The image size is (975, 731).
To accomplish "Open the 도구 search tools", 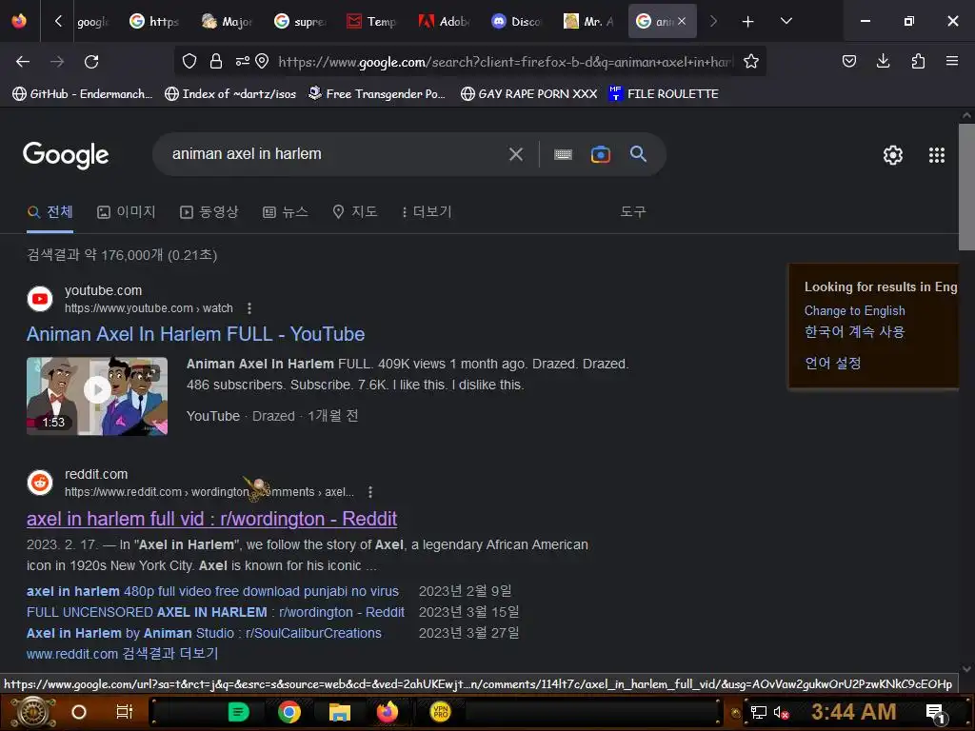I will [x=633, y=212].
